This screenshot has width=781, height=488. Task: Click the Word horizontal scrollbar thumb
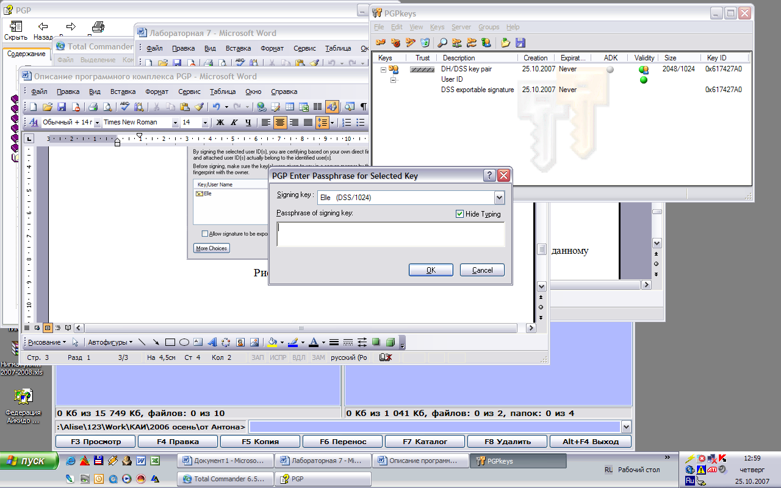301,328
